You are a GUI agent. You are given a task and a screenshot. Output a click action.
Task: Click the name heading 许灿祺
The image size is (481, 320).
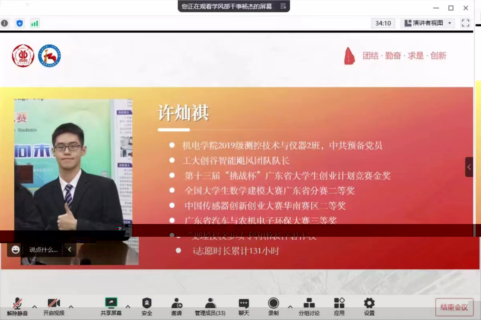click(184, 113)
